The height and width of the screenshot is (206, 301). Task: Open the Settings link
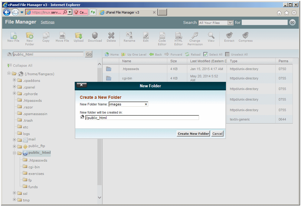pos(47,22)
